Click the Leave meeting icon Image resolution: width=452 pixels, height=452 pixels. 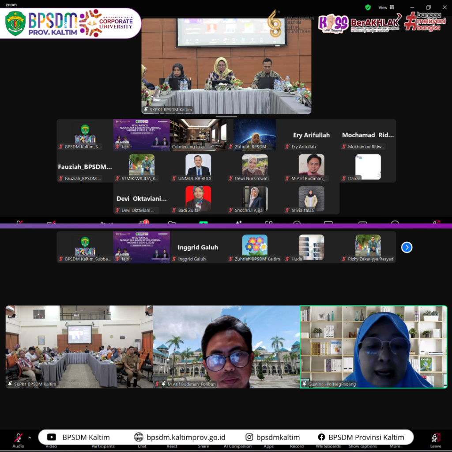pos(436,438)
